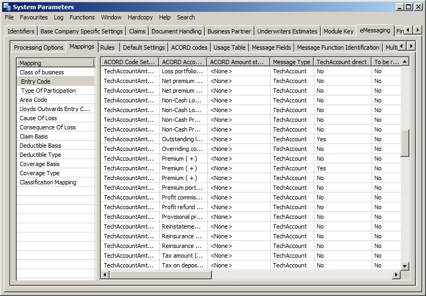
Task: Select Area Code mapping
Action: 56,100
